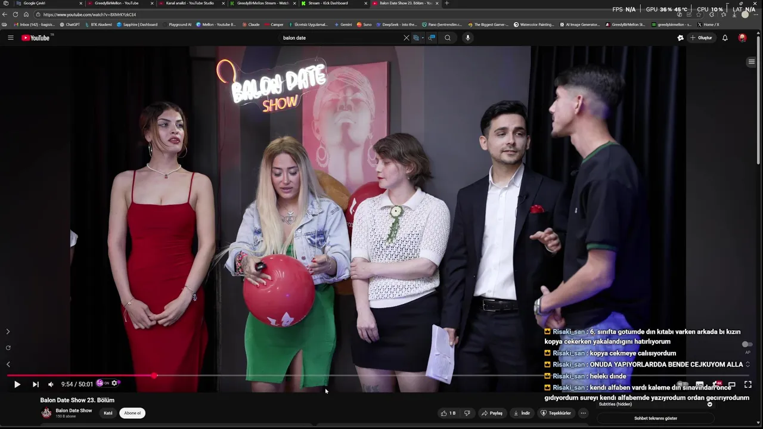
Task: Open player quality settings gear with 4K badge
Action: (717, 384)
